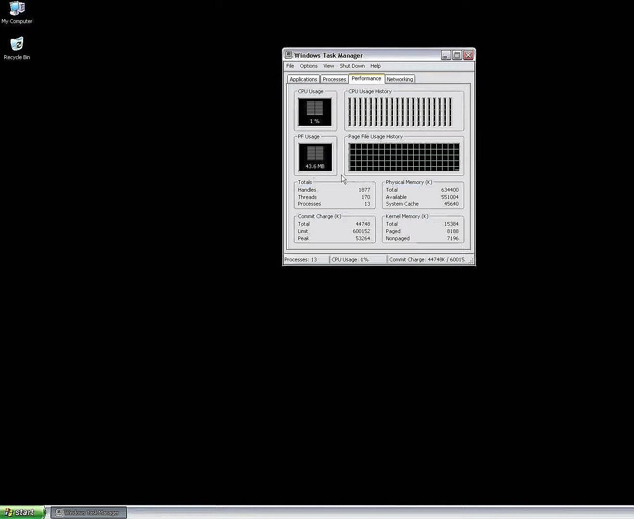Click the Handles value 1877
This screenshot has width=634, height=519.
tap(364, 190)
